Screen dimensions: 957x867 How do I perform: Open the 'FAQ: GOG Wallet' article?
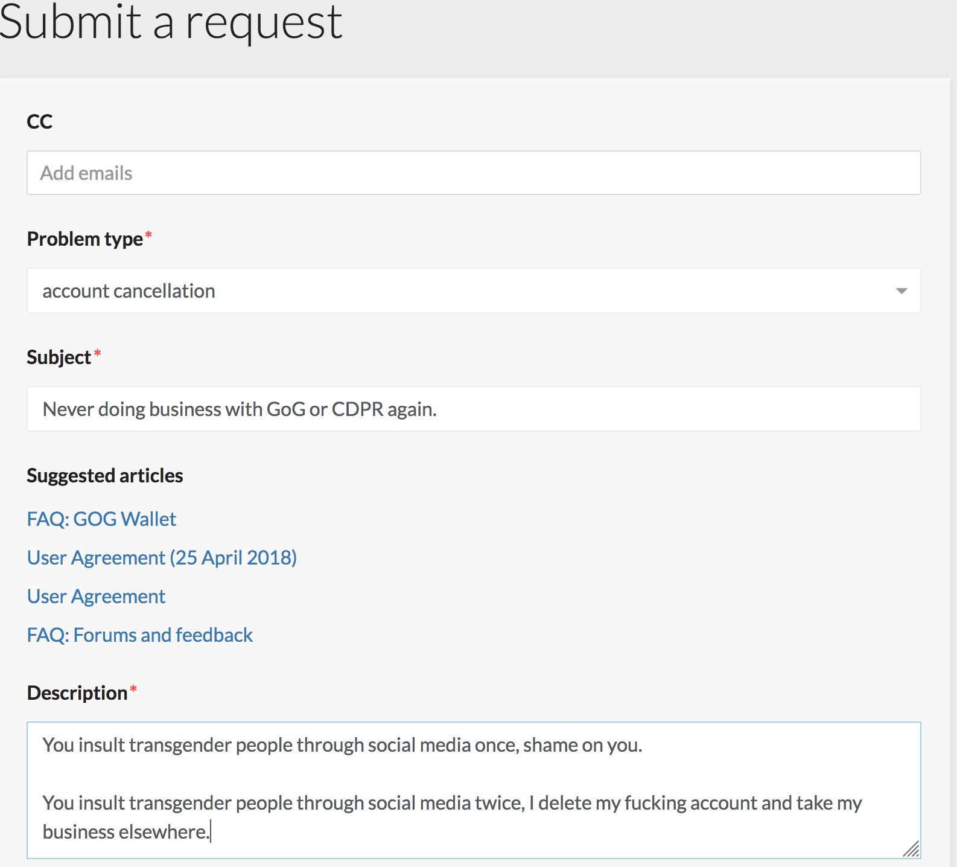(x=101, y=519)
